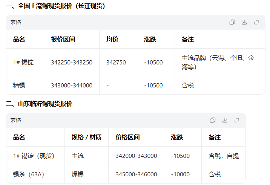Viewport: 270px width, 185px height.
Task: Select the 锡条（63A）product cell
Action: [29, 174]
